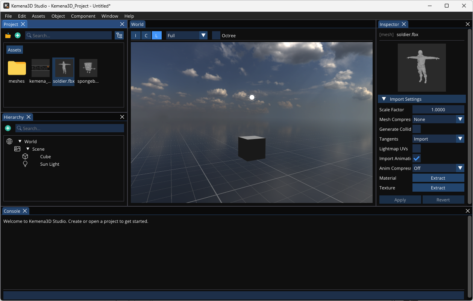
Task: Enable the Lightmap UVs checkbox
Action: click(x=417, y=149)
